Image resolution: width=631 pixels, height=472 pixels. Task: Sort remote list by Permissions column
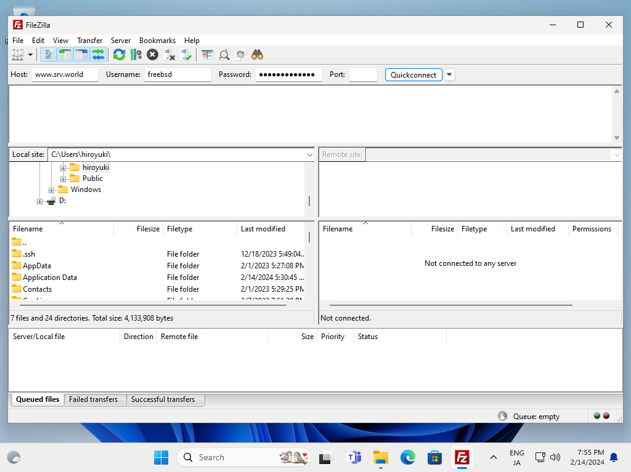click(592, 229)
